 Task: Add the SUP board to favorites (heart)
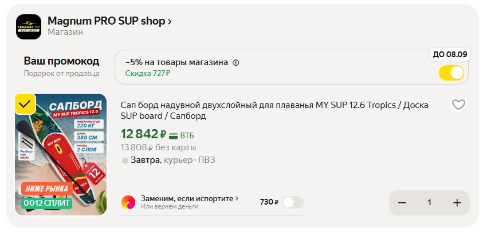(x=458, y=105)
